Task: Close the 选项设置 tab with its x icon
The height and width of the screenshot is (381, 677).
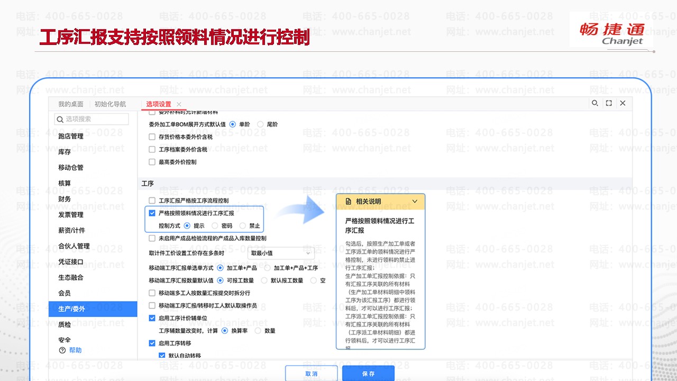Action: (x=179, y=104)
